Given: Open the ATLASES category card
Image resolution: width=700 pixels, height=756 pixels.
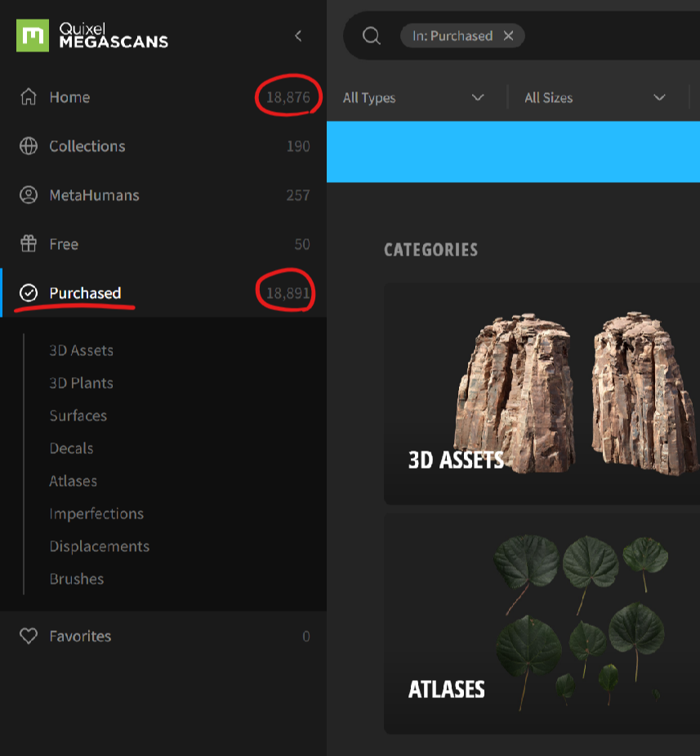Looking at the screenshot, I should point(542,624).
